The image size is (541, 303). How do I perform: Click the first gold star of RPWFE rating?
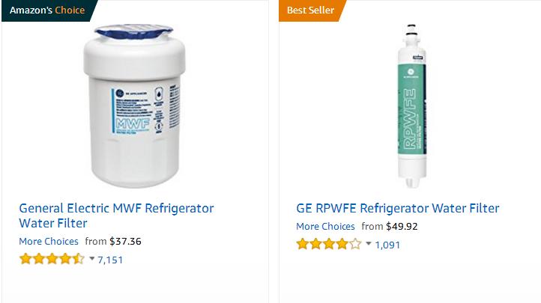303,244
